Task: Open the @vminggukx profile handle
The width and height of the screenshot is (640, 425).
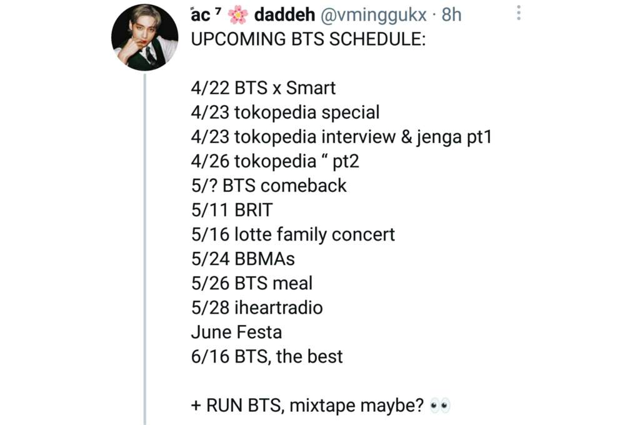Action: pos(374,15)
